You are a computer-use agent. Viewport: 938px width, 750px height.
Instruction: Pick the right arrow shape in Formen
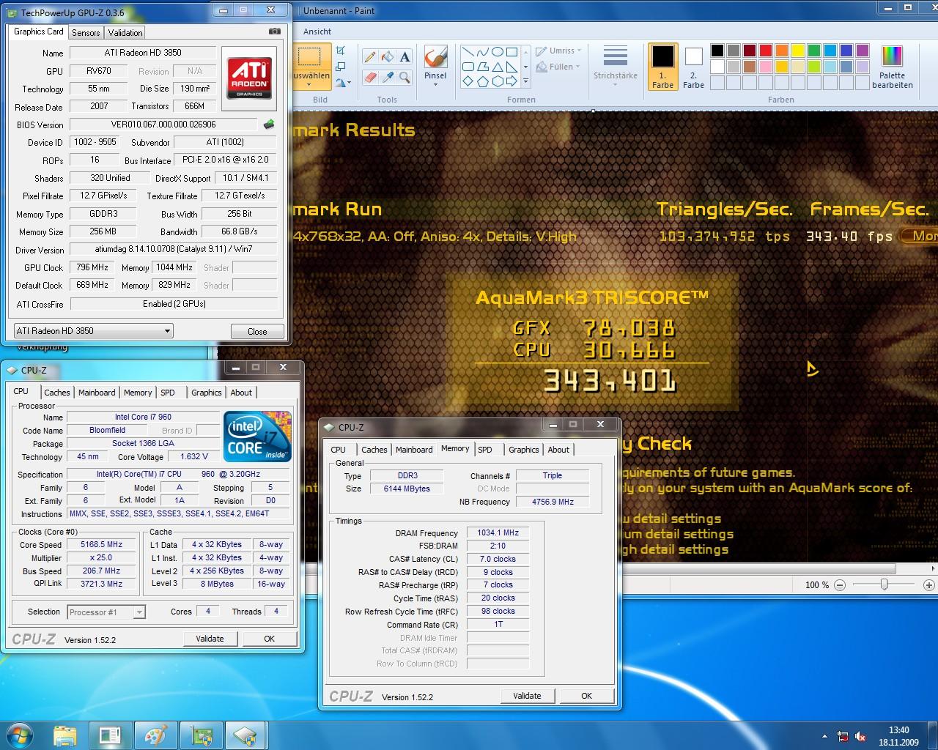(512, 81)
